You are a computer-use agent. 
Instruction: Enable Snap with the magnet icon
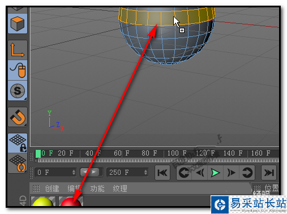18,117
